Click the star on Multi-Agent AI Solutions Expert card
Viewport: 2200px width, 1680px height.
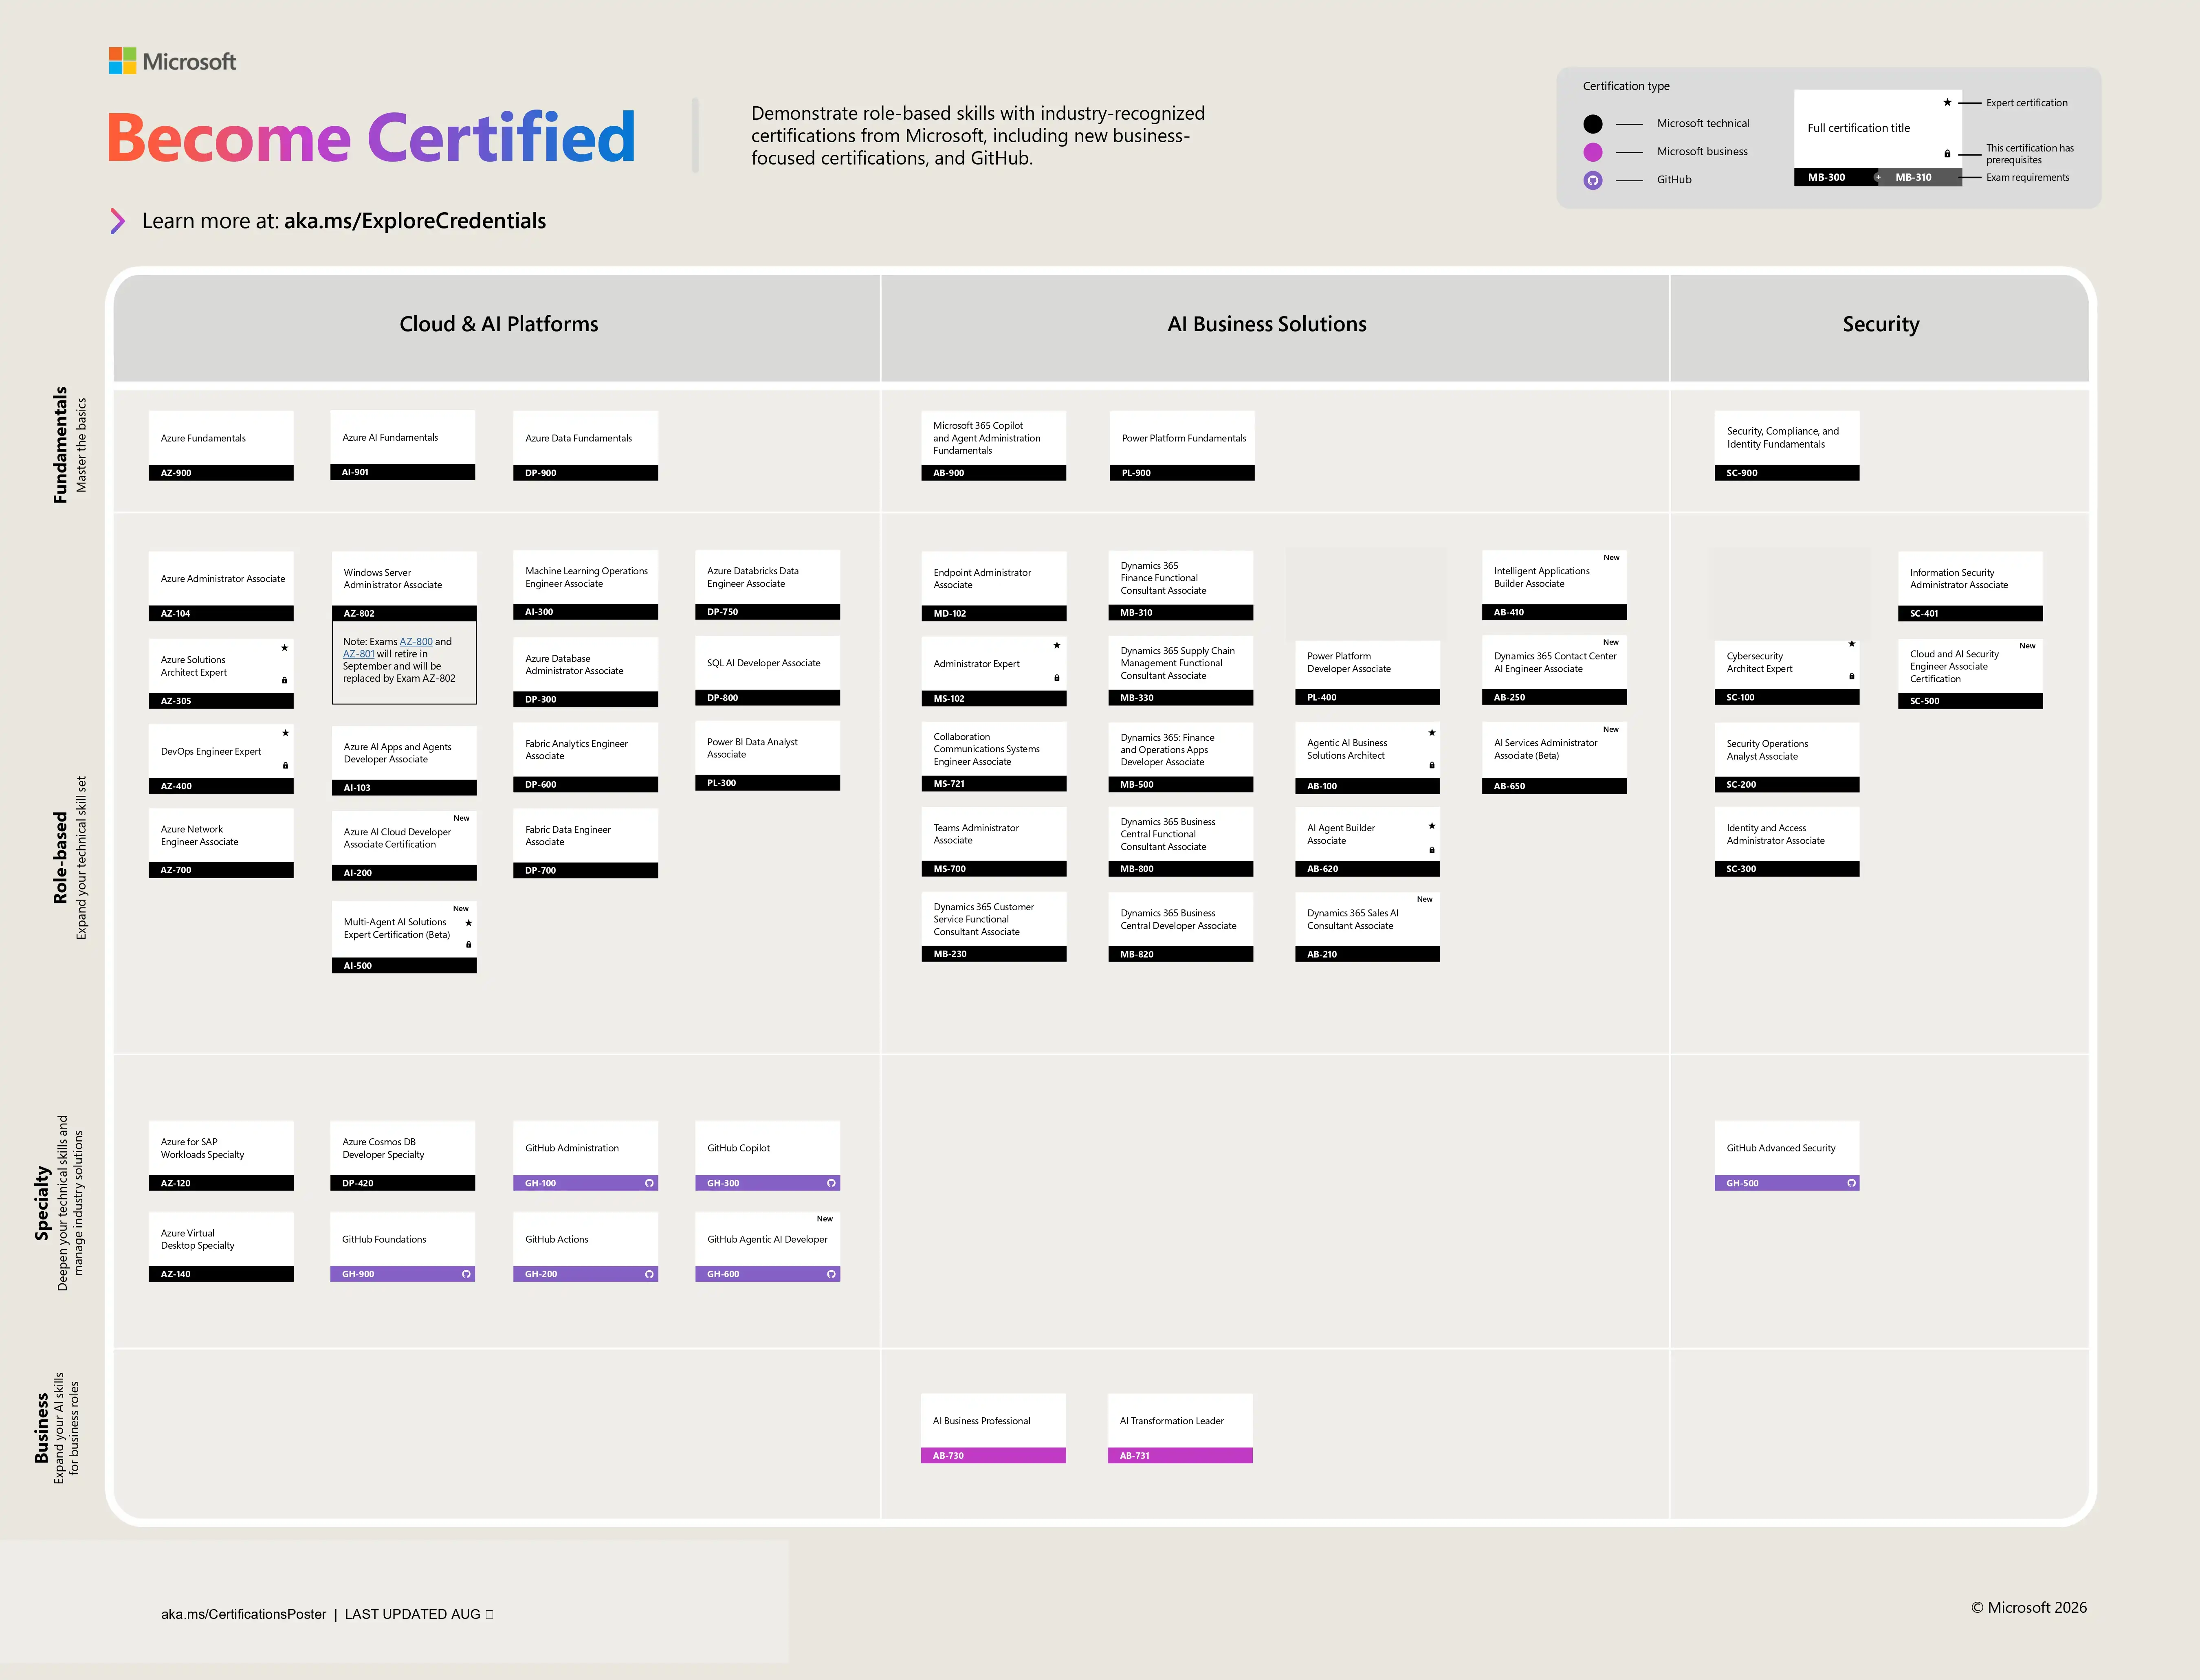coord(468,923)
